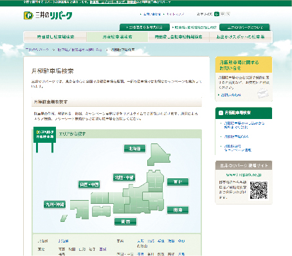The image size is (292, 256).
Task: Open the お出かけスポットの駐車場 navigation tab
Action: coord(241,37)
